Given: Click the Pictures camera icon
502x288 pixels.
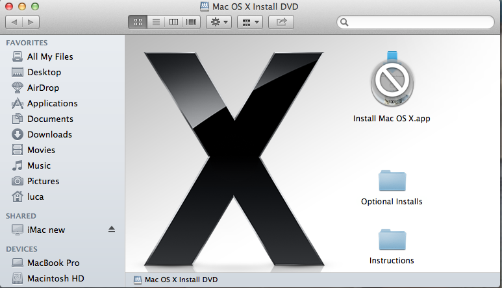Looking at the screenshot, I should 18,181.
